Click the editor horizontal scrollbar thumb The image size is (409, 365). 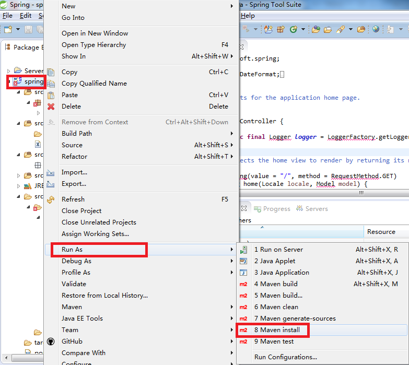coord(361,193)
